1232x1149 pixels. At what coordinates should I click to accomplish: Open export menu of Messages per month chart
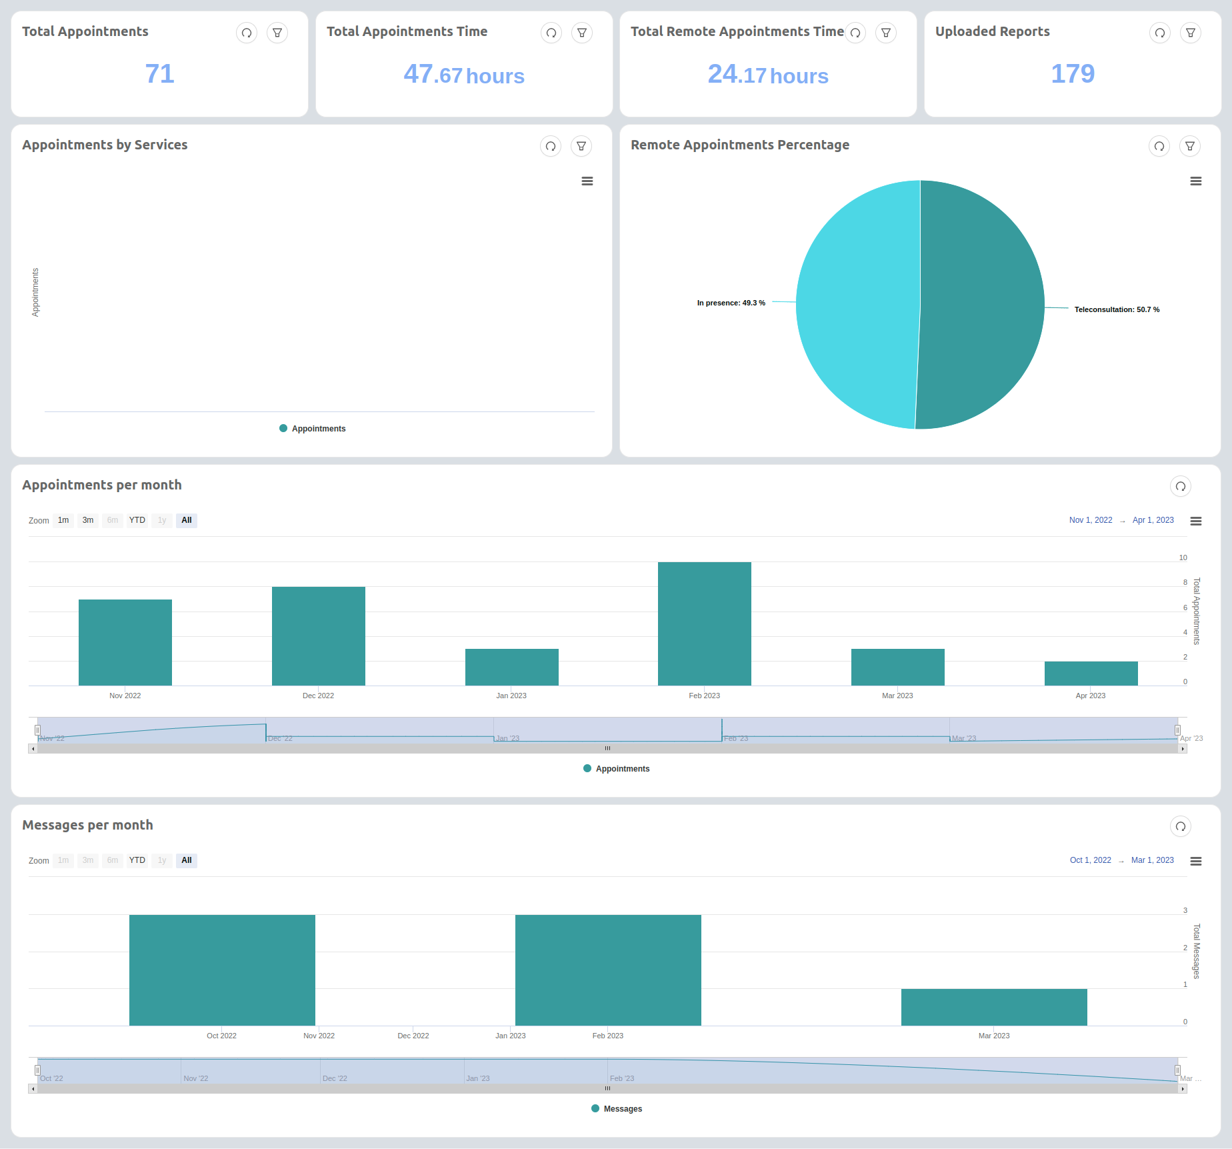(x=1196, y=861)
